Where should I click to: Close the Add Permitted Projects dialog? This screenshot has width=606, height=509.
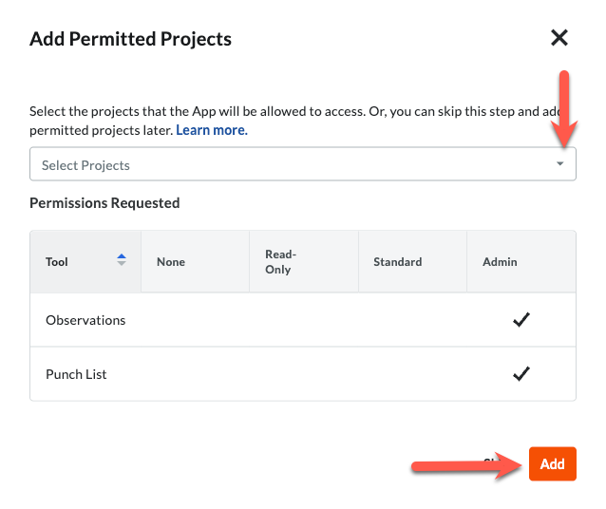(559, 38)
